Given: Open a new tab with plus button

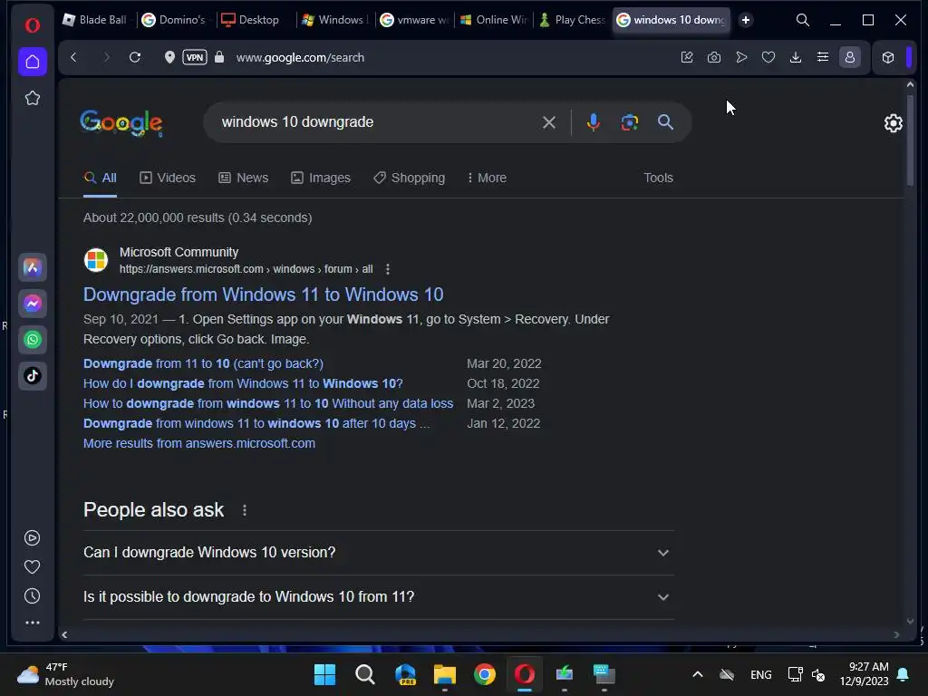Looking at the screenshot, I should click(746, 20).
